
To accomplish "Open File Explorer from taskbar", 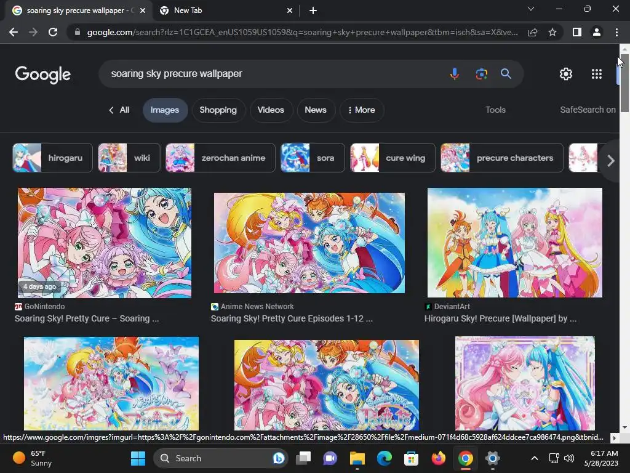I will point(357,458).
